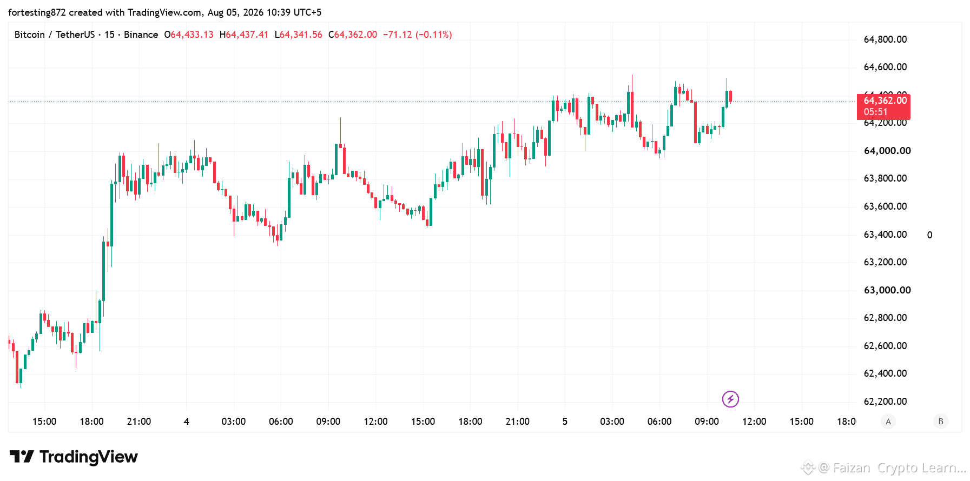Click the 64,600.00 price axis label

click(885, 67)
